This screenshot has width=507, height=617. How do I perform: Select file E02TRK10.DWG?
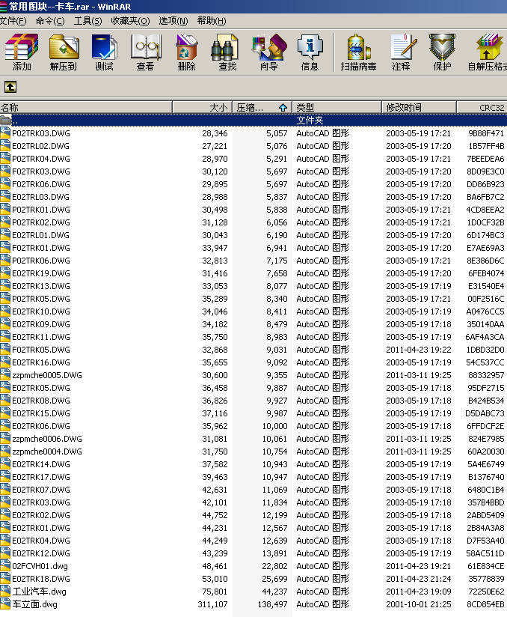tap(41, 311)
